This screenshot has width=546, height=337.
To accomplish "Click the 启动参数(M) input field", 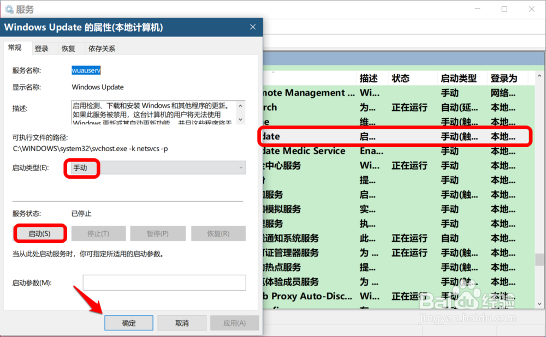I will pyautogui.click(x=164, y=282).
